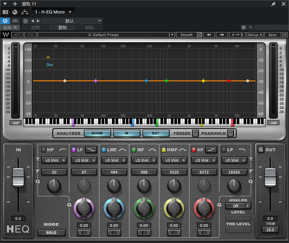Solo the LF band speaker icon

[x=84, y=233]
